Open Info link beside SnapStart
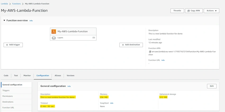225x112 pixels. (112, 103)
